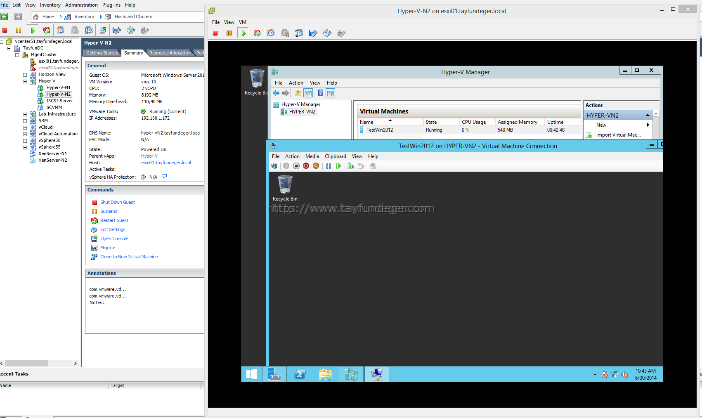Click Suspend pause icon in vSphere toolbar
The image size is (702, 418).
coord(19,30)
